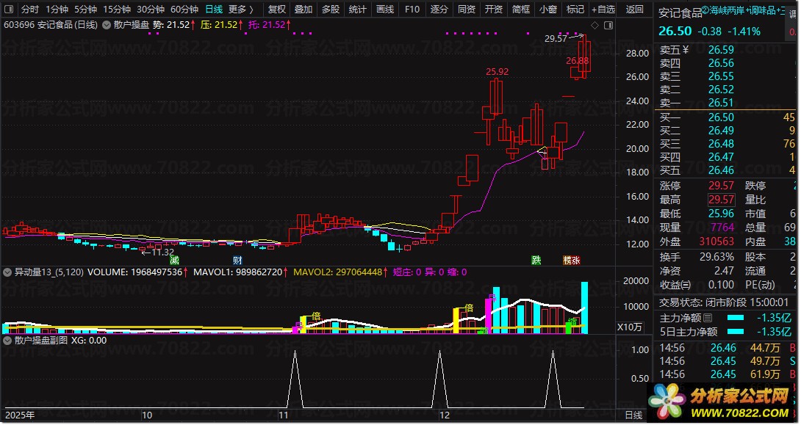Switch to the 日线 daily period tab

pyautogui.click(x=213, y=10)
